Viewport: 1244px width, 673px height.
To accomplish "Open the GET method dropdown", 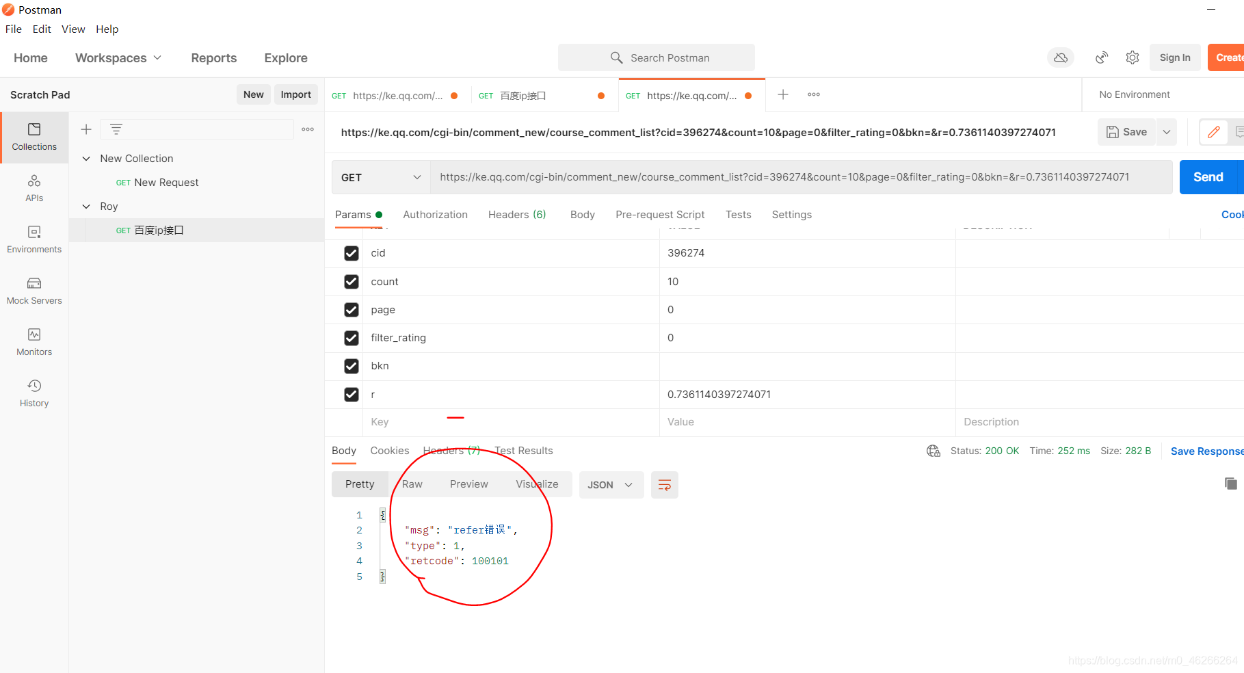I will (381, 177).
